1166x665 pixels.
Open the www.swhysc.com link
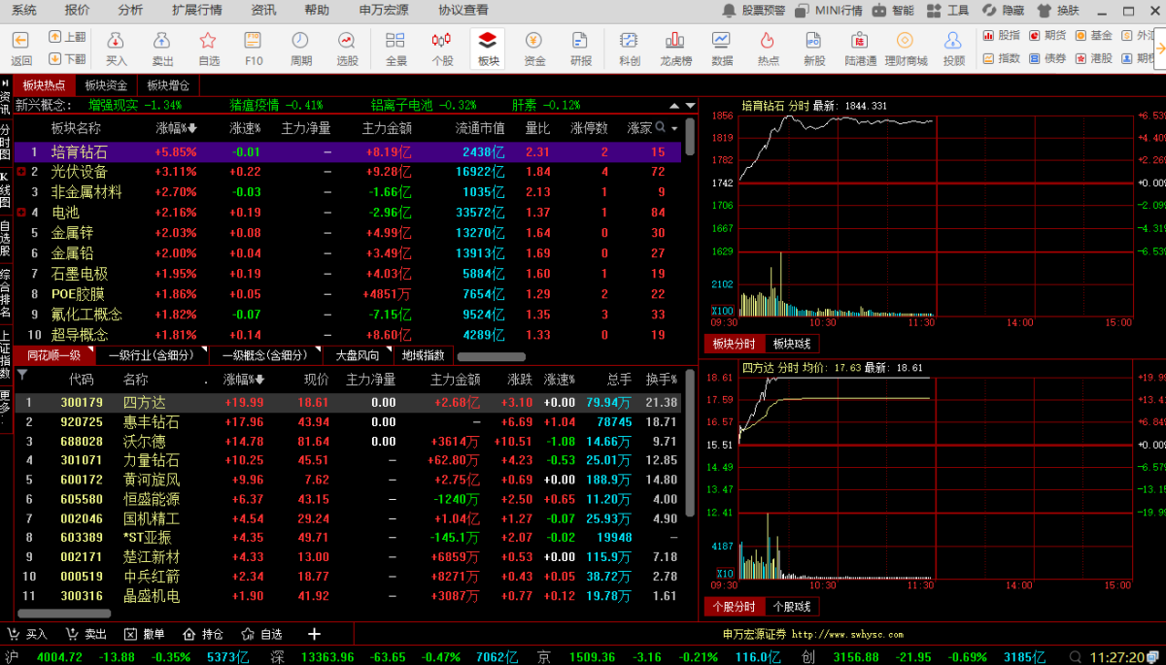pyautogui.click(x=846, y=635)
